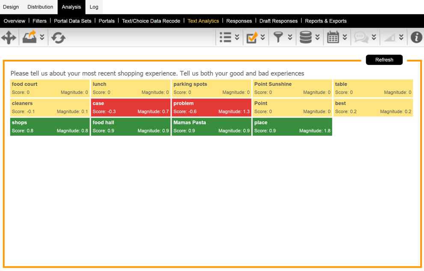Click the info icon at toolbar's right end
This screenshot has height=271, width=424.
tap(416, 37)
